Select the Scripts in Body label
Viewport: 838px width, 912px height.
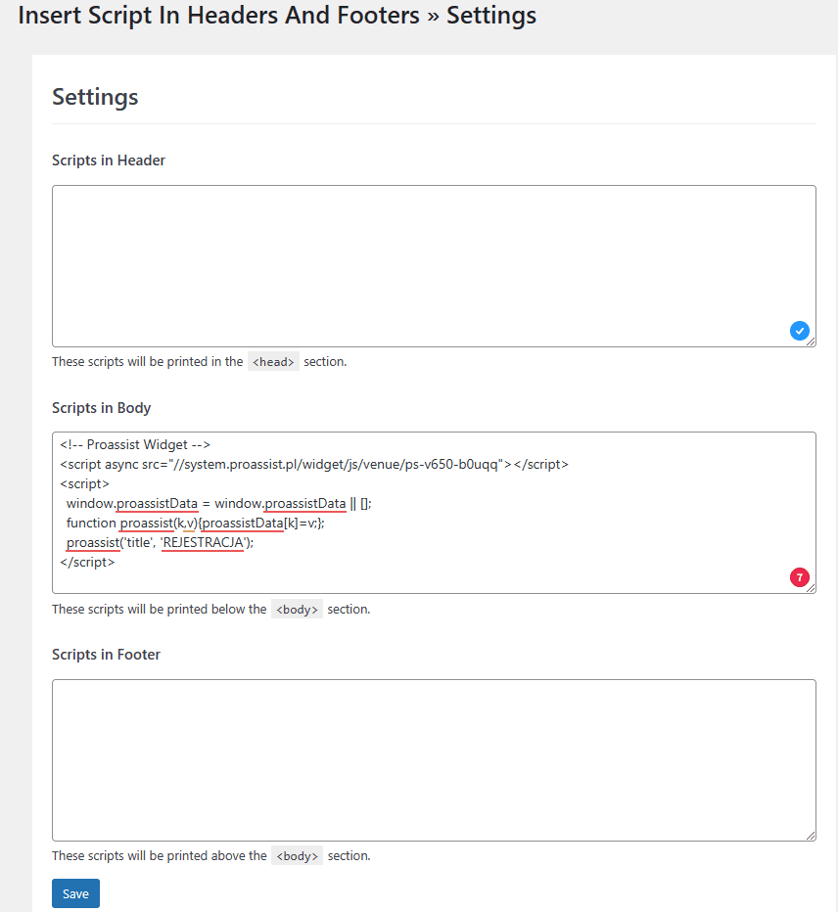[x=101, y=407]
